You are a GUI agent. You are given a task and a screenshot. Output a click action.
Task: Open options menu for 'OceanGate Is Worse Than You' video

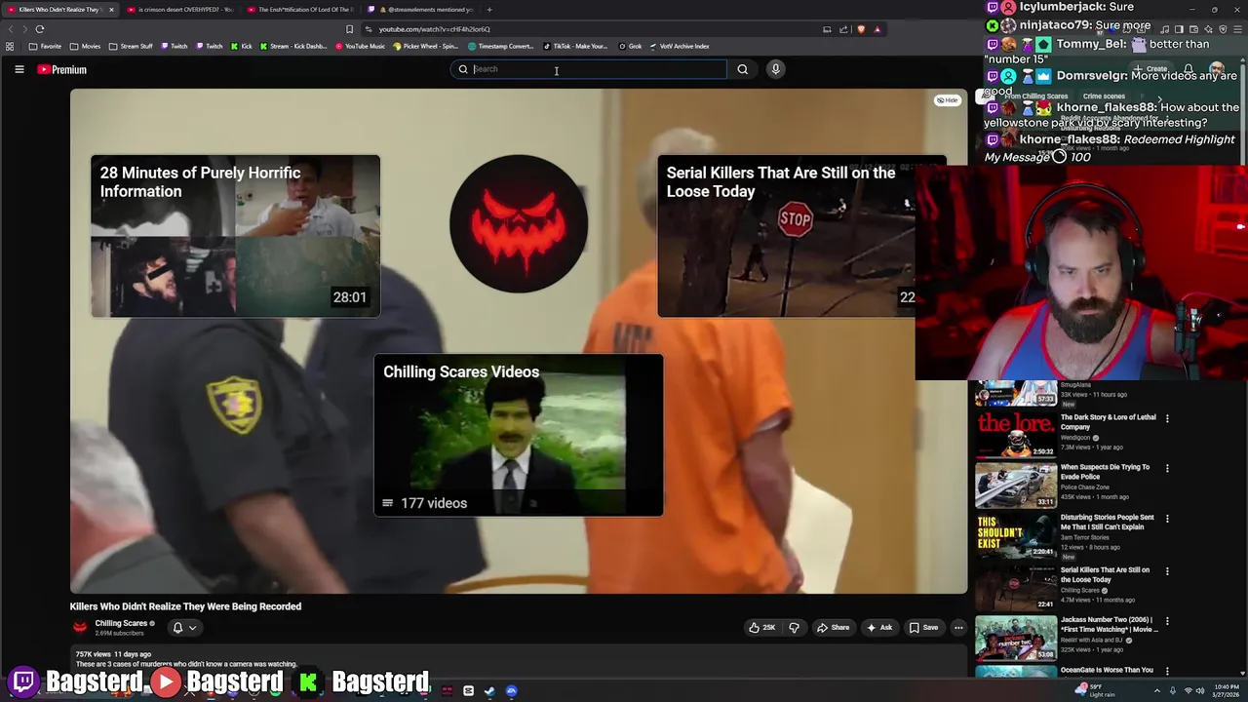pyautogui.click(x=1167, y=671)
